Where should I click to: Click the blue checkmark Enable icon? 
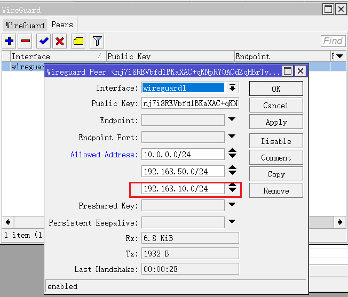(43, 41)
